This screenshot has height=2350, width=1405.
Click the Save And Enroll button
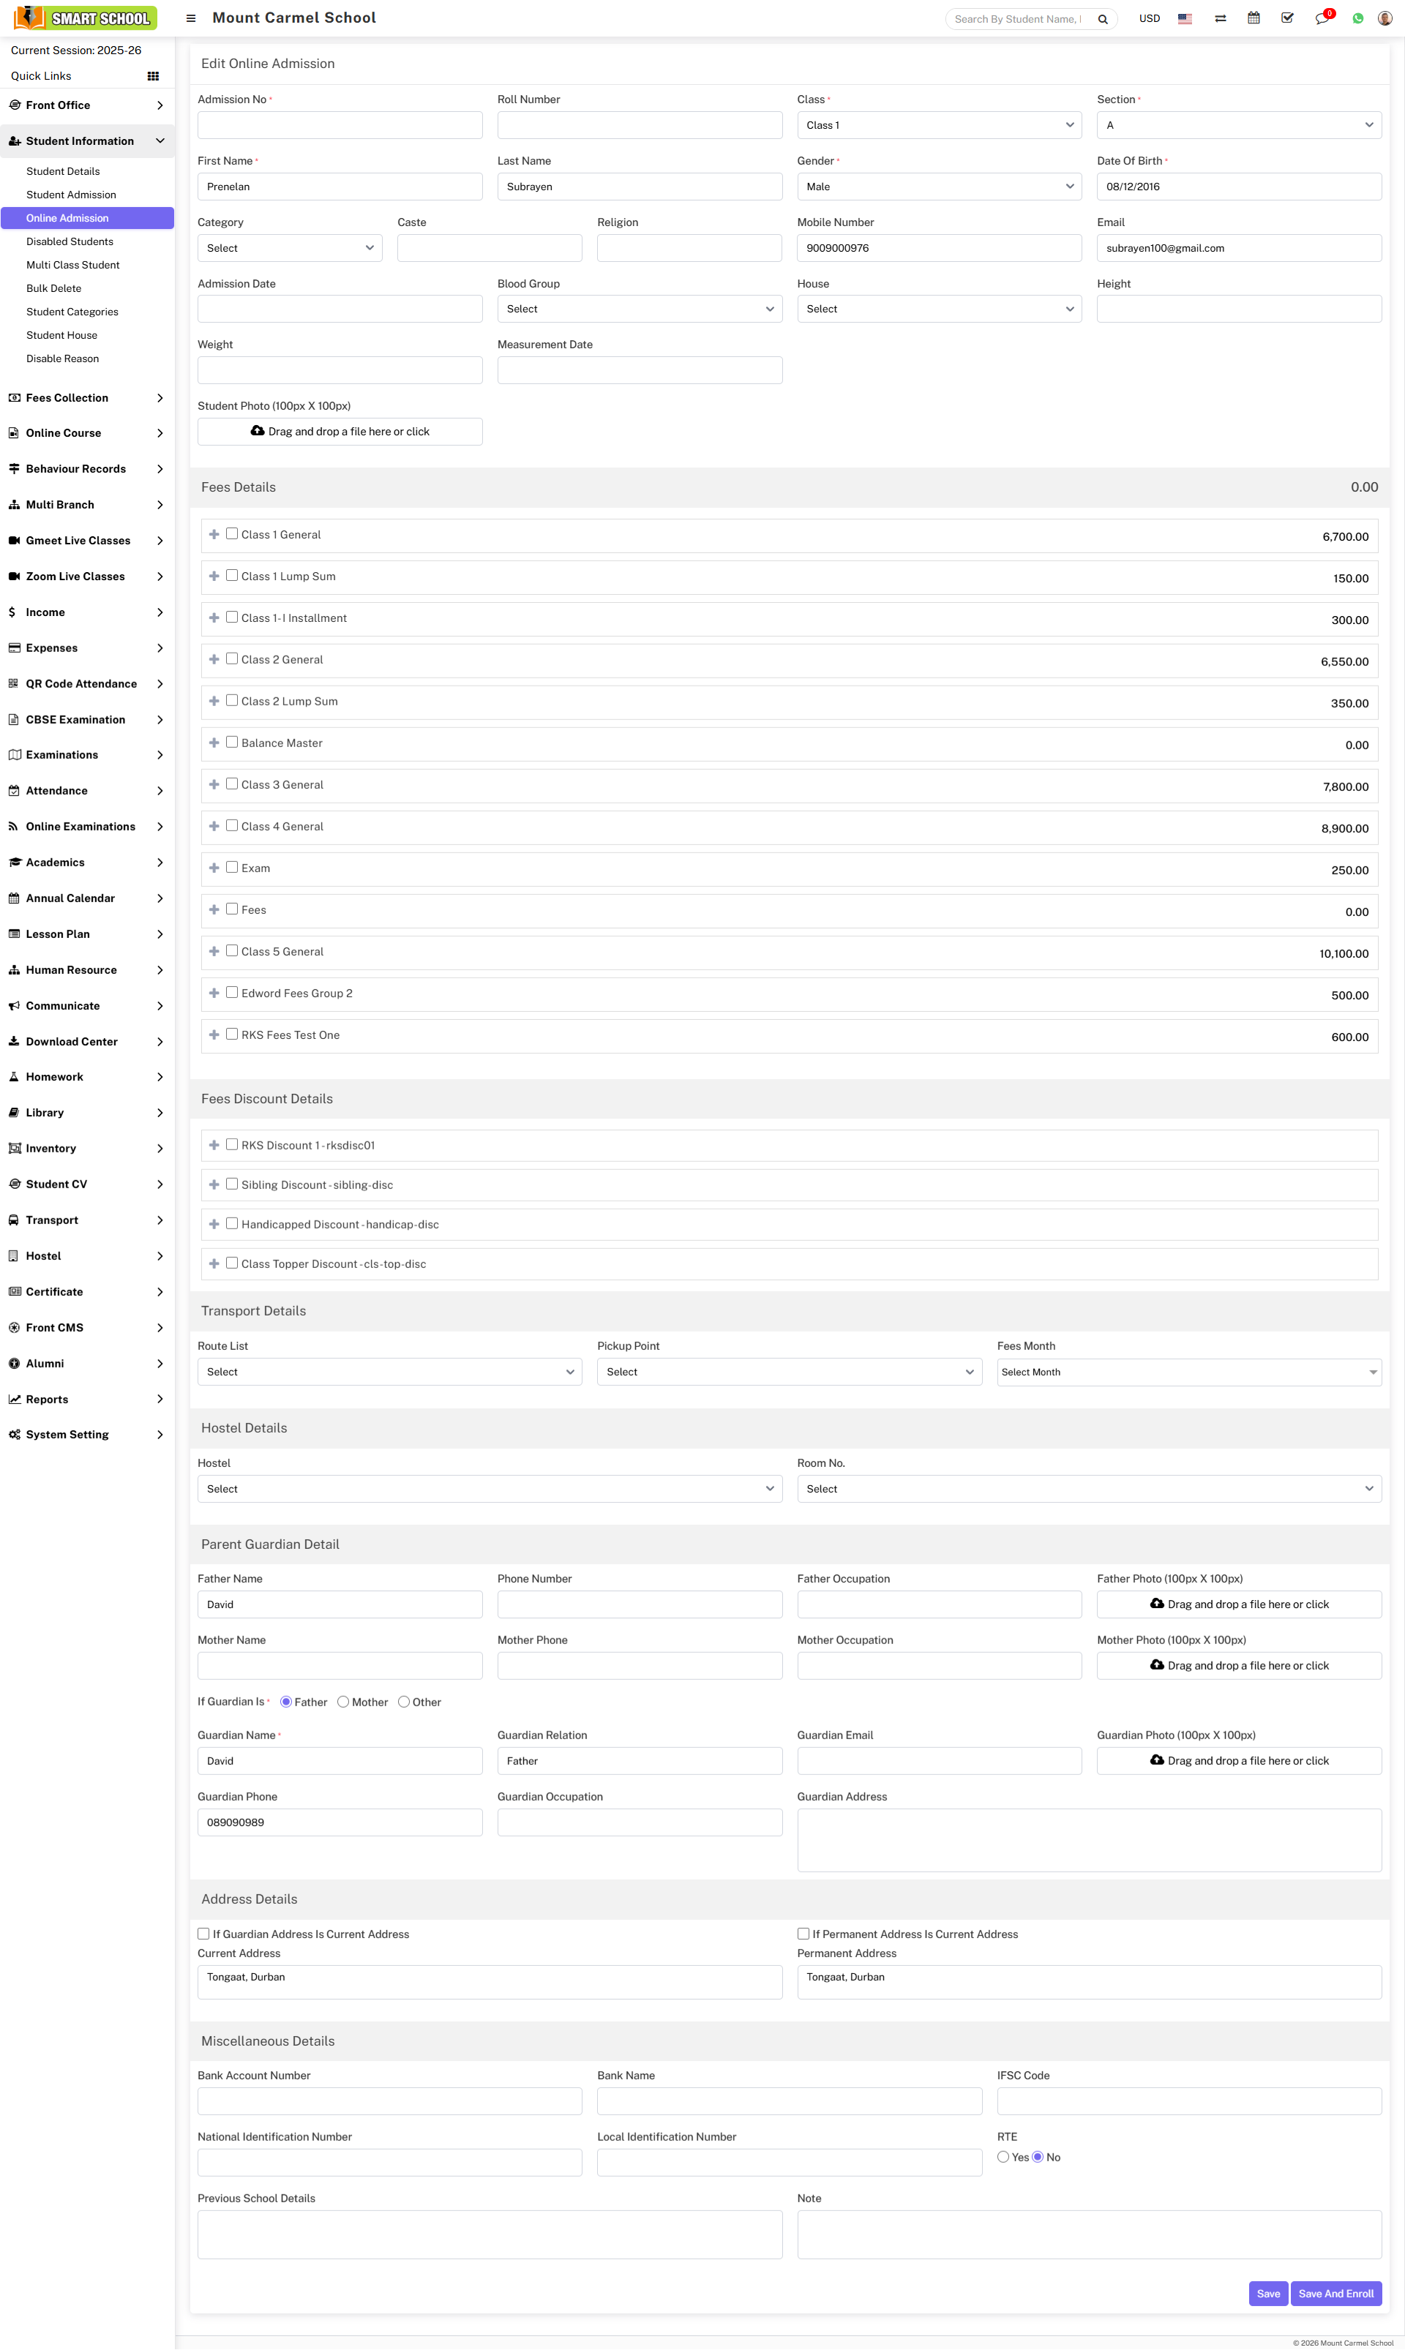coord(1335,2293)
